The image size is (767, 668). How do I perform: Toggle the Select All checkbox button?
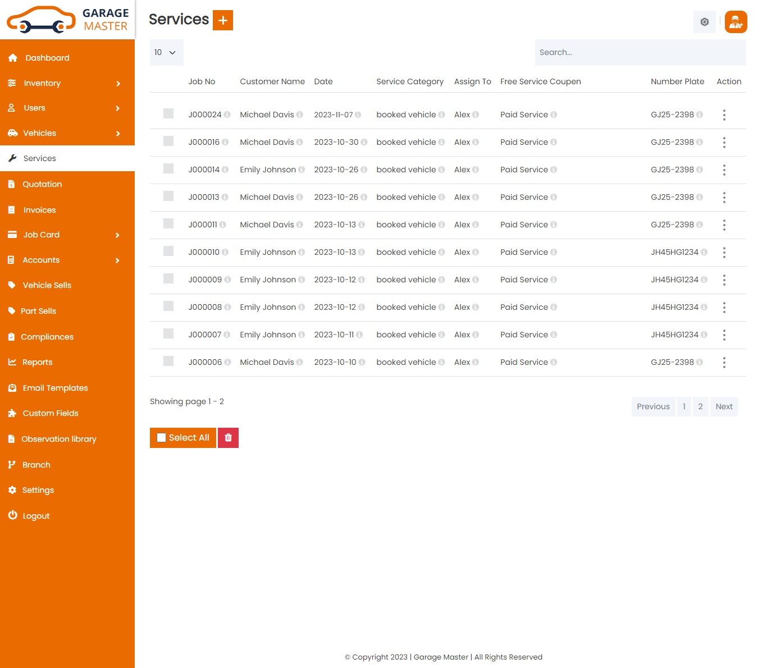(183, 438)
